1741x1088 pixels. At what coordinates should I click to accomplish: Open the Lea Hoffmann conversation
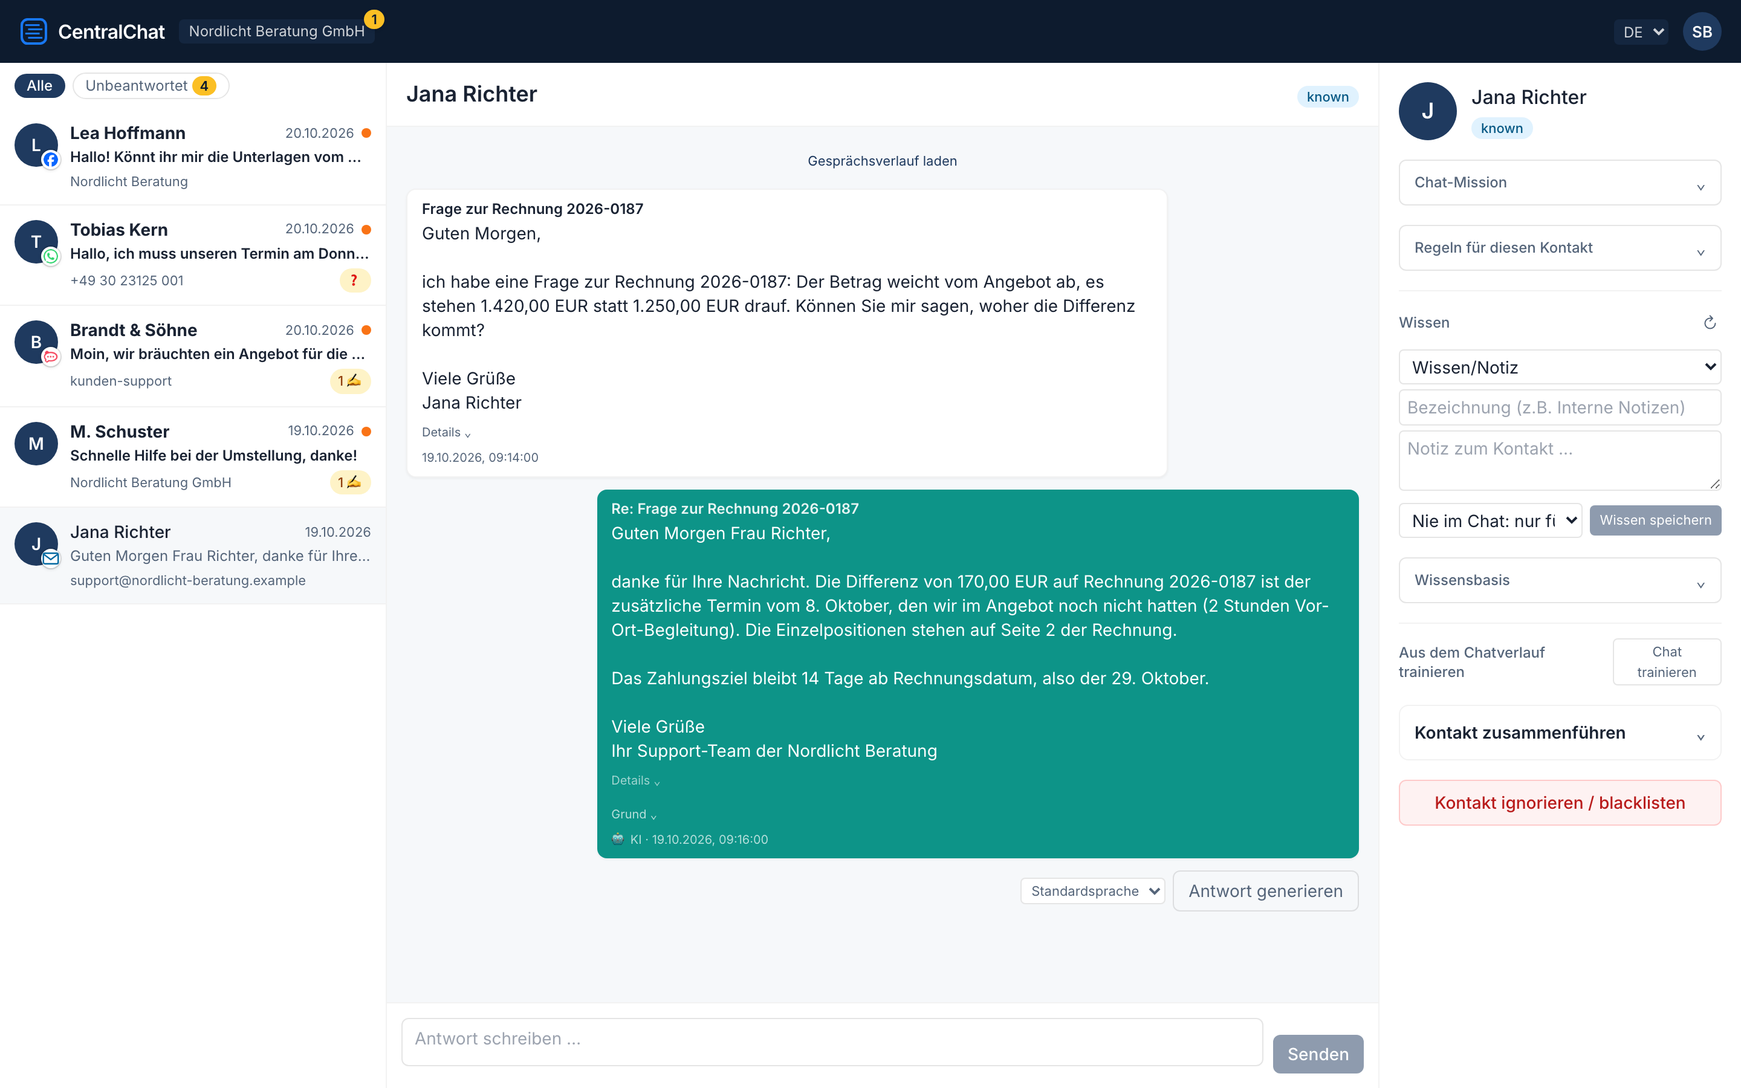point(193,157)
